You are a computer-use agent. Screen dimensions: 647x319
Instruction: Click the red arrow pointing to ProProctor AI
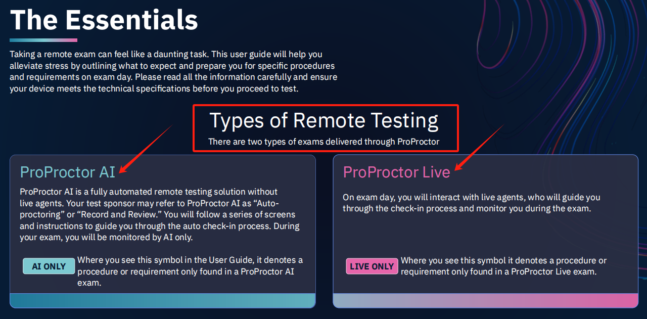point(147,149)
